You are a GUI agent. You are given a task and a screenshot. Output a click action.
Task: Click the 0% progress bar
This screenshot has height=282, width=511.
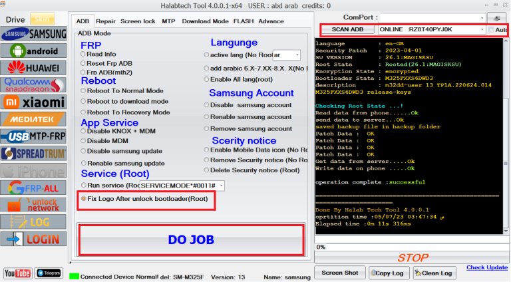[x=412, y=247]
